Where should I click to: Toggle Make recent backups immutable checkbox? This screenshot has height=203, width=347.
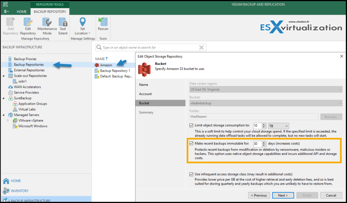tap(191, 143)
